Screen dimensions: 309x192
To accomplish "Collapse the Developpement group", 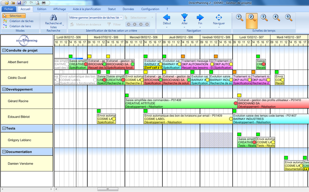I will (4, 89).
